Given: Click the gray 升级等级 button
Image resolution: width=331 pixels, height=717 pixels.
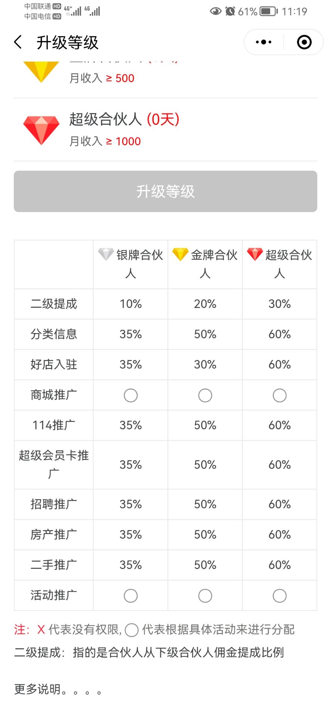Looking at the screenshot, I should [x=165, y=191].
